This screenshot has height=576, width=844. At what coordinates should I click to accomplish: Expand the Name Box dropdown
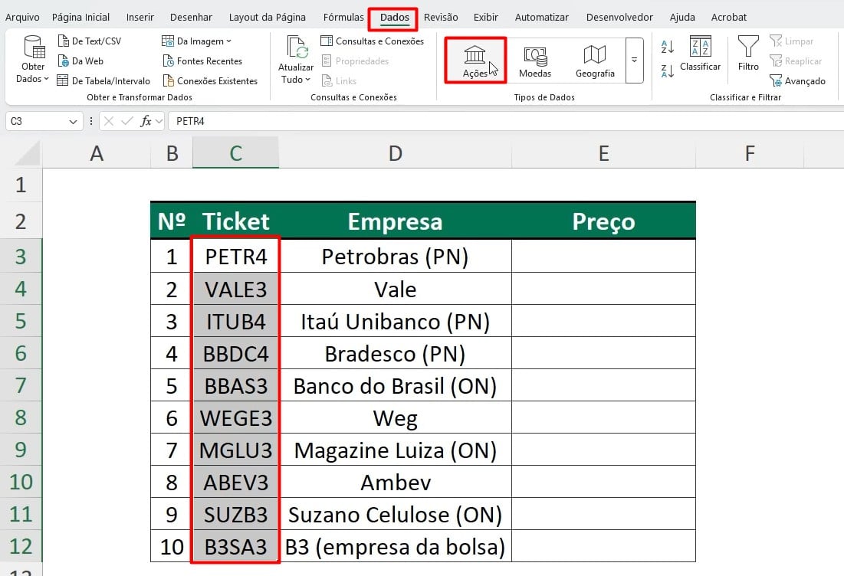(73, 122)
